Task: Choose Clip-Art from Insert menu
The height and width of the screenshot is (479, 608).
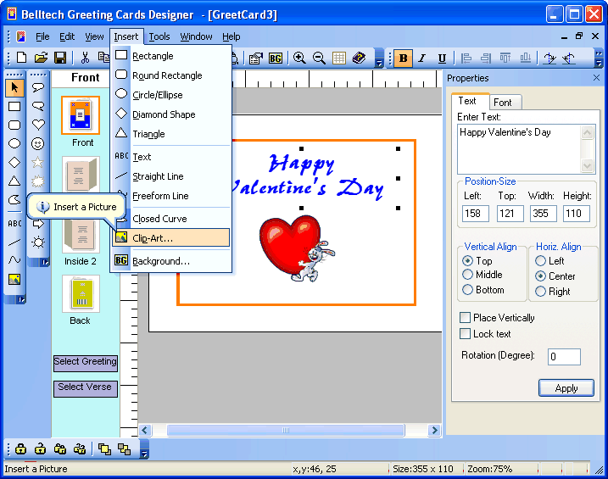Action: click(171, 238)
